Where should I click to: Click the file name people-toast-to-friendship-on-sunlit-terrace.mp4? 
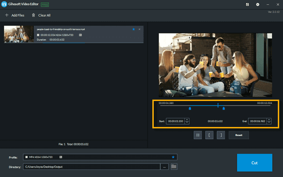pyautogui.click(x=61, y=29)
